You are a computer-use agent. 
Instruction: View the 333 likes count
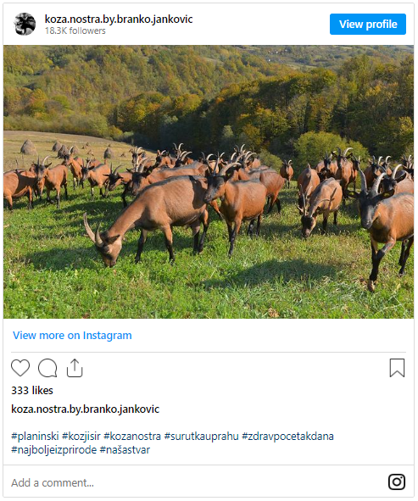tap(32, 391)
